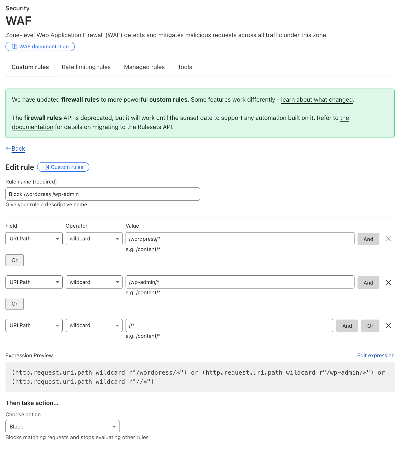Click the Or button in the last row
Screen dimensions: 401x451
[370, 326]
